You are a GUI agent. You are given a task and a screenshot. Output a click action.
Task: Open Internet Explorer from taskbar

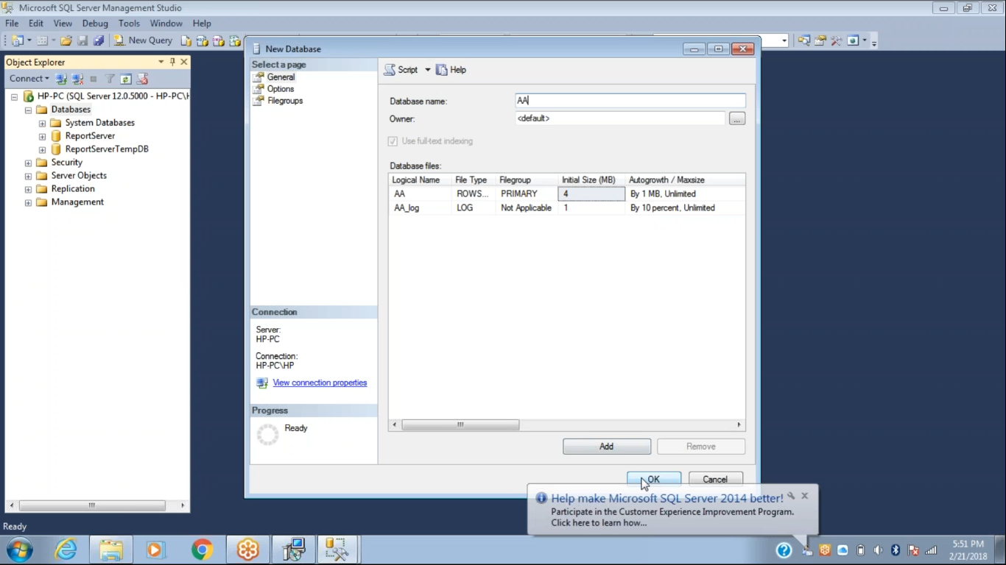[66, 550]
